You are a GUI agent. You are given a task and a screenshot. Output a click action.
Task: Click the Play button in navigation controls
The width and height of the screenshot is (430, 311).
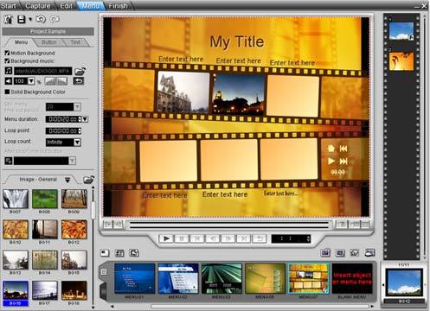[x=166, y=238]
